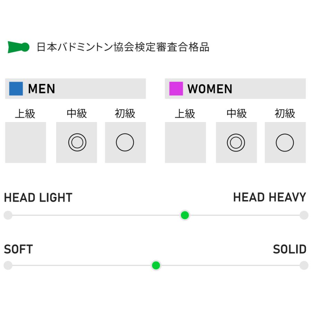
Task: Select the MEN 中級 double-circle mark
Action: tap(77, 142)
